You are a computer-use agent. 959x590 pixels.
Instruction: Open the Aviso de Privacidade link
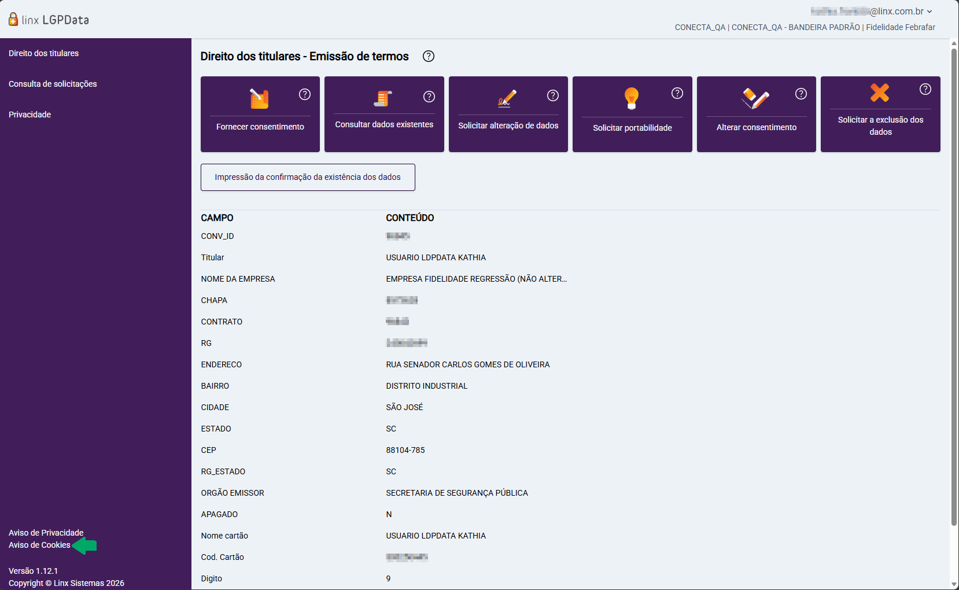46,533
